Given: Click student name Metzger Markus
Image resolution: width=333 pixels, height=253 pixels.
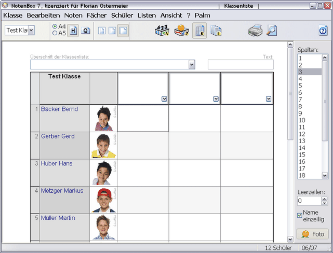Looking at the screenshot, I should click(x=62, y=191).
